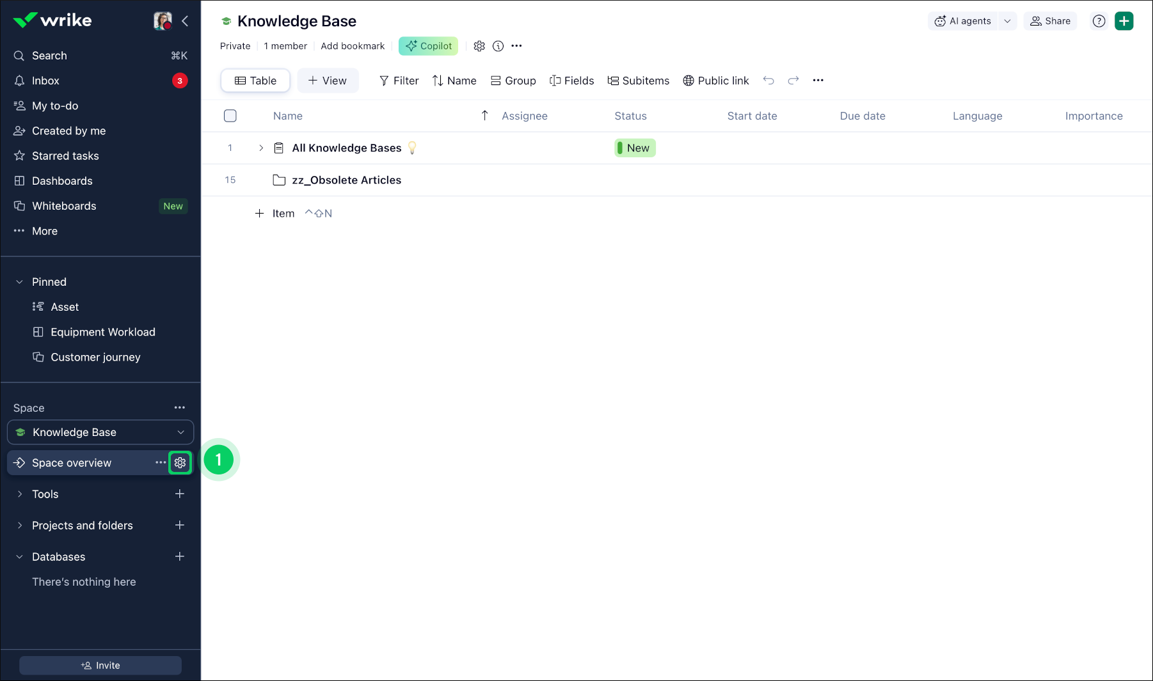Click the Due date column header
The width and height of the screenshot is (1153, 681).
point(863,116)
